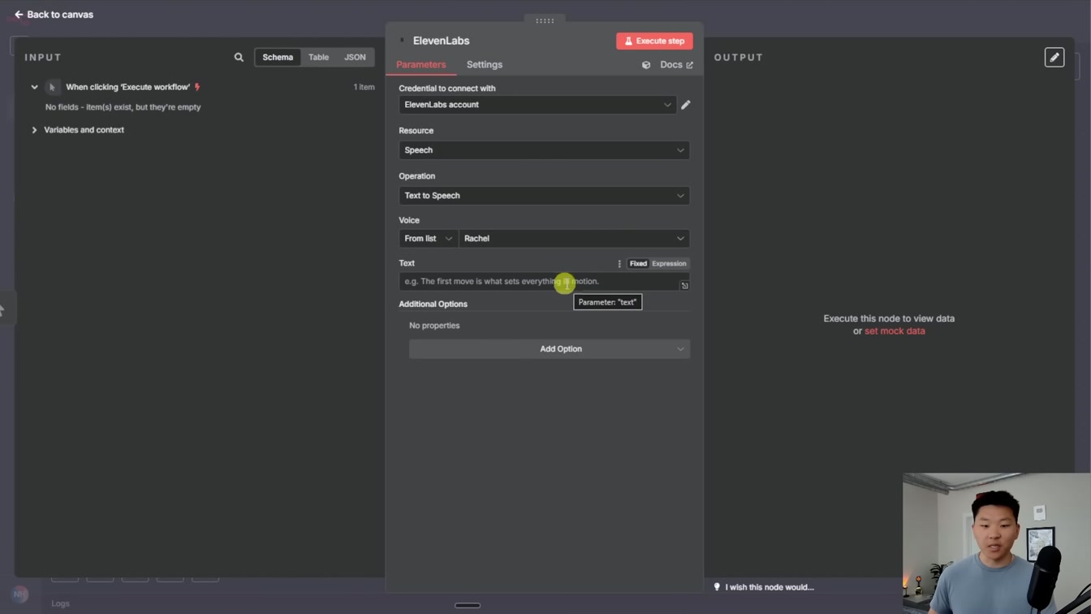This screenshot has height=614, width=1091.
Task: Click 'No fields - item(s) exist' message
Action: (123, 107)
